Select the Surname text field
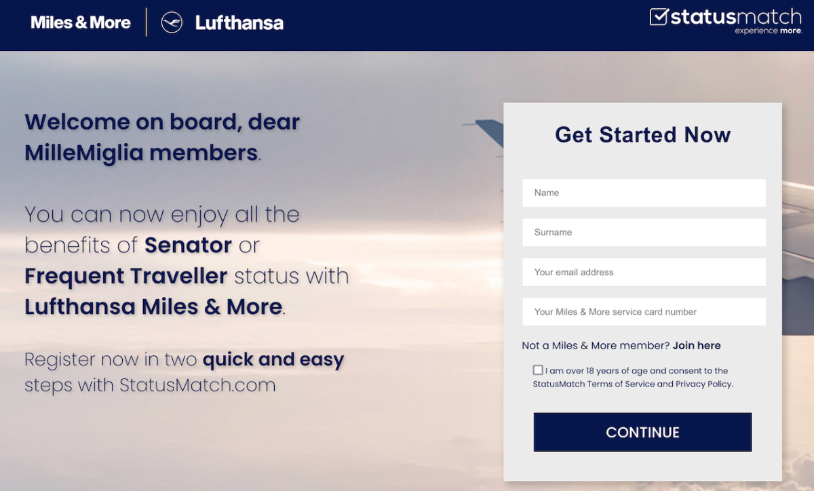 pos(644,232)
